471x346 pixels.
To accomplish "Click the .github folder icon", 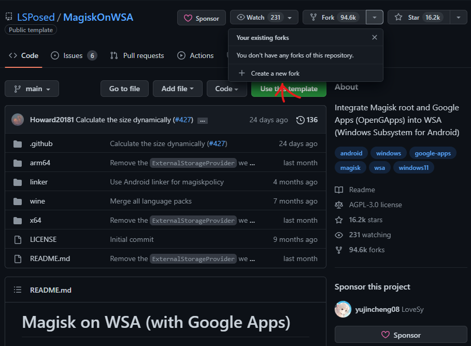I will coord(18,144).
